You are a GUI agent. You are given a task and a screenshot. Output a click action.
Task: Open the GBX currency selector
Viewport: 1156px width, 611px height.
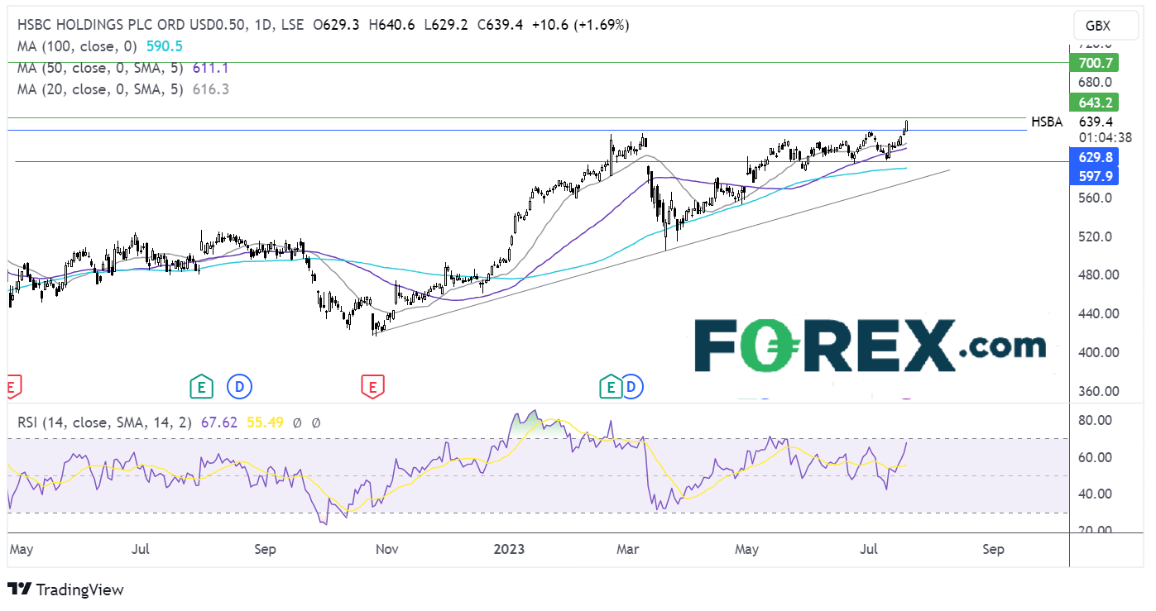(x=1105, y=26)
